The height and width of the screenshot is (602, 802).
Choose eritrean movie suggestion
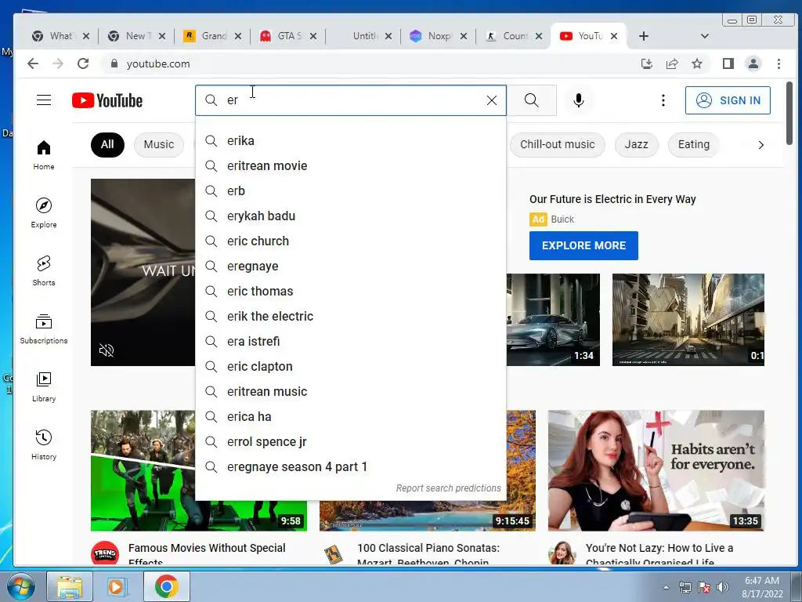coord(351,166)
